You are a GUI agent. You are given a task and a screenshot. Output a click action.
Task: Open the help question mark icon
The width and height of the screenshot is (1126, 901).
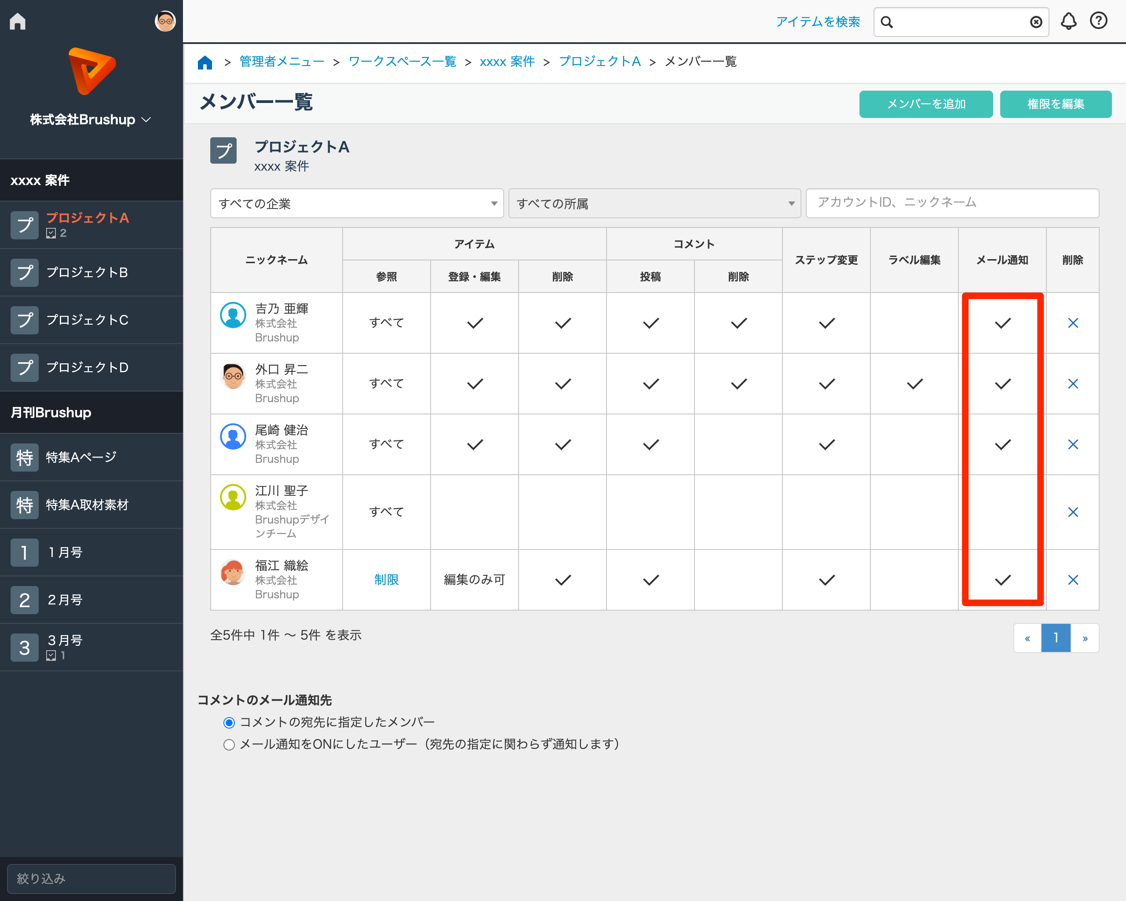click(1098, 21)
